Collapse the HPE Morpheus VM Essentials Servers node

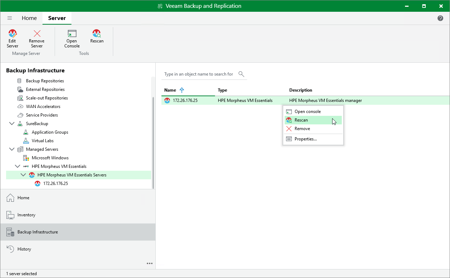(x=23, y=175)
